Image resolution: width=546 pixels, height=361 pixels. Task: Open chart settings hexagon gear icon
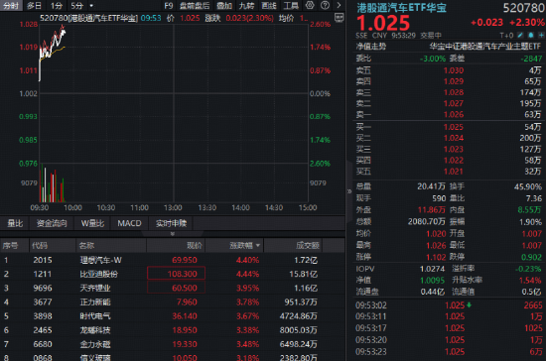coord(310,5)
